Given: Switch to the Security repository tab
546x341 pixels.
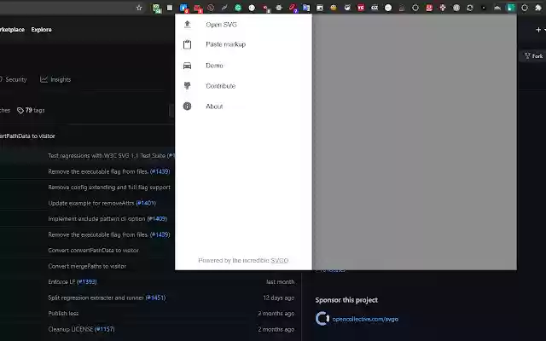Looking at the screenshot, I should (14, 79).
